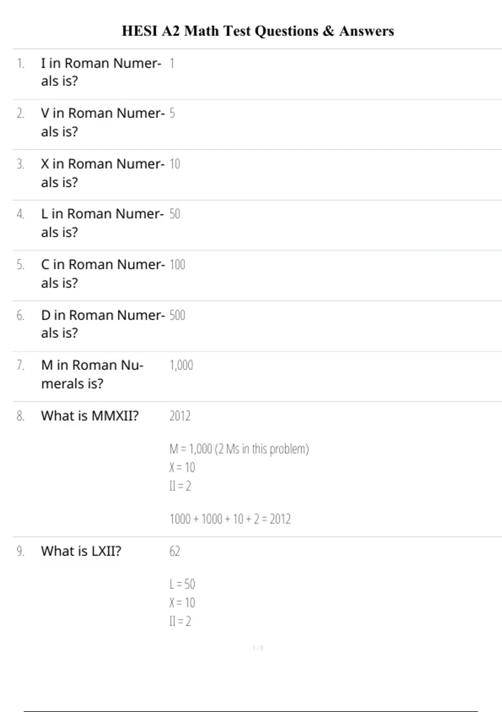Viewport: 502px width, 712px height.
Task: Click the question about M in Roman Numerals
Action: tap(92, 374)
